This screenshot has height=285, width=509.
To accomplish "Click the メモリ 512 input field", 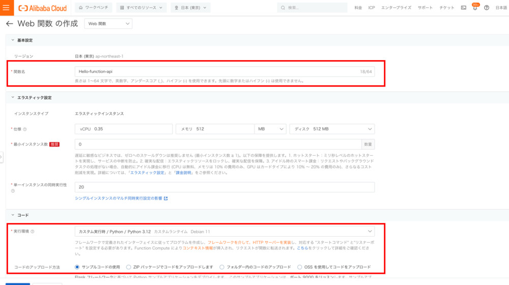I will tap(215, 129).
